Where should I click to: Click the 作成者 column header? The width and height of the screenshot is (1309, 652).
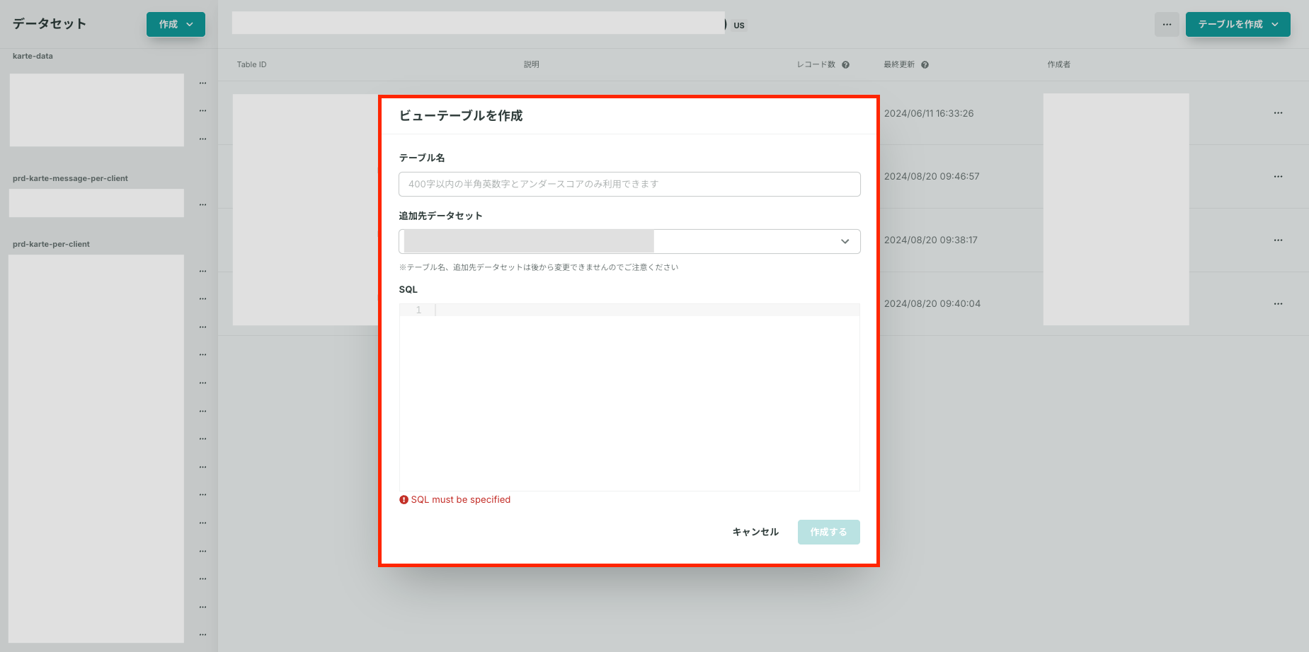click(1058, 64)
